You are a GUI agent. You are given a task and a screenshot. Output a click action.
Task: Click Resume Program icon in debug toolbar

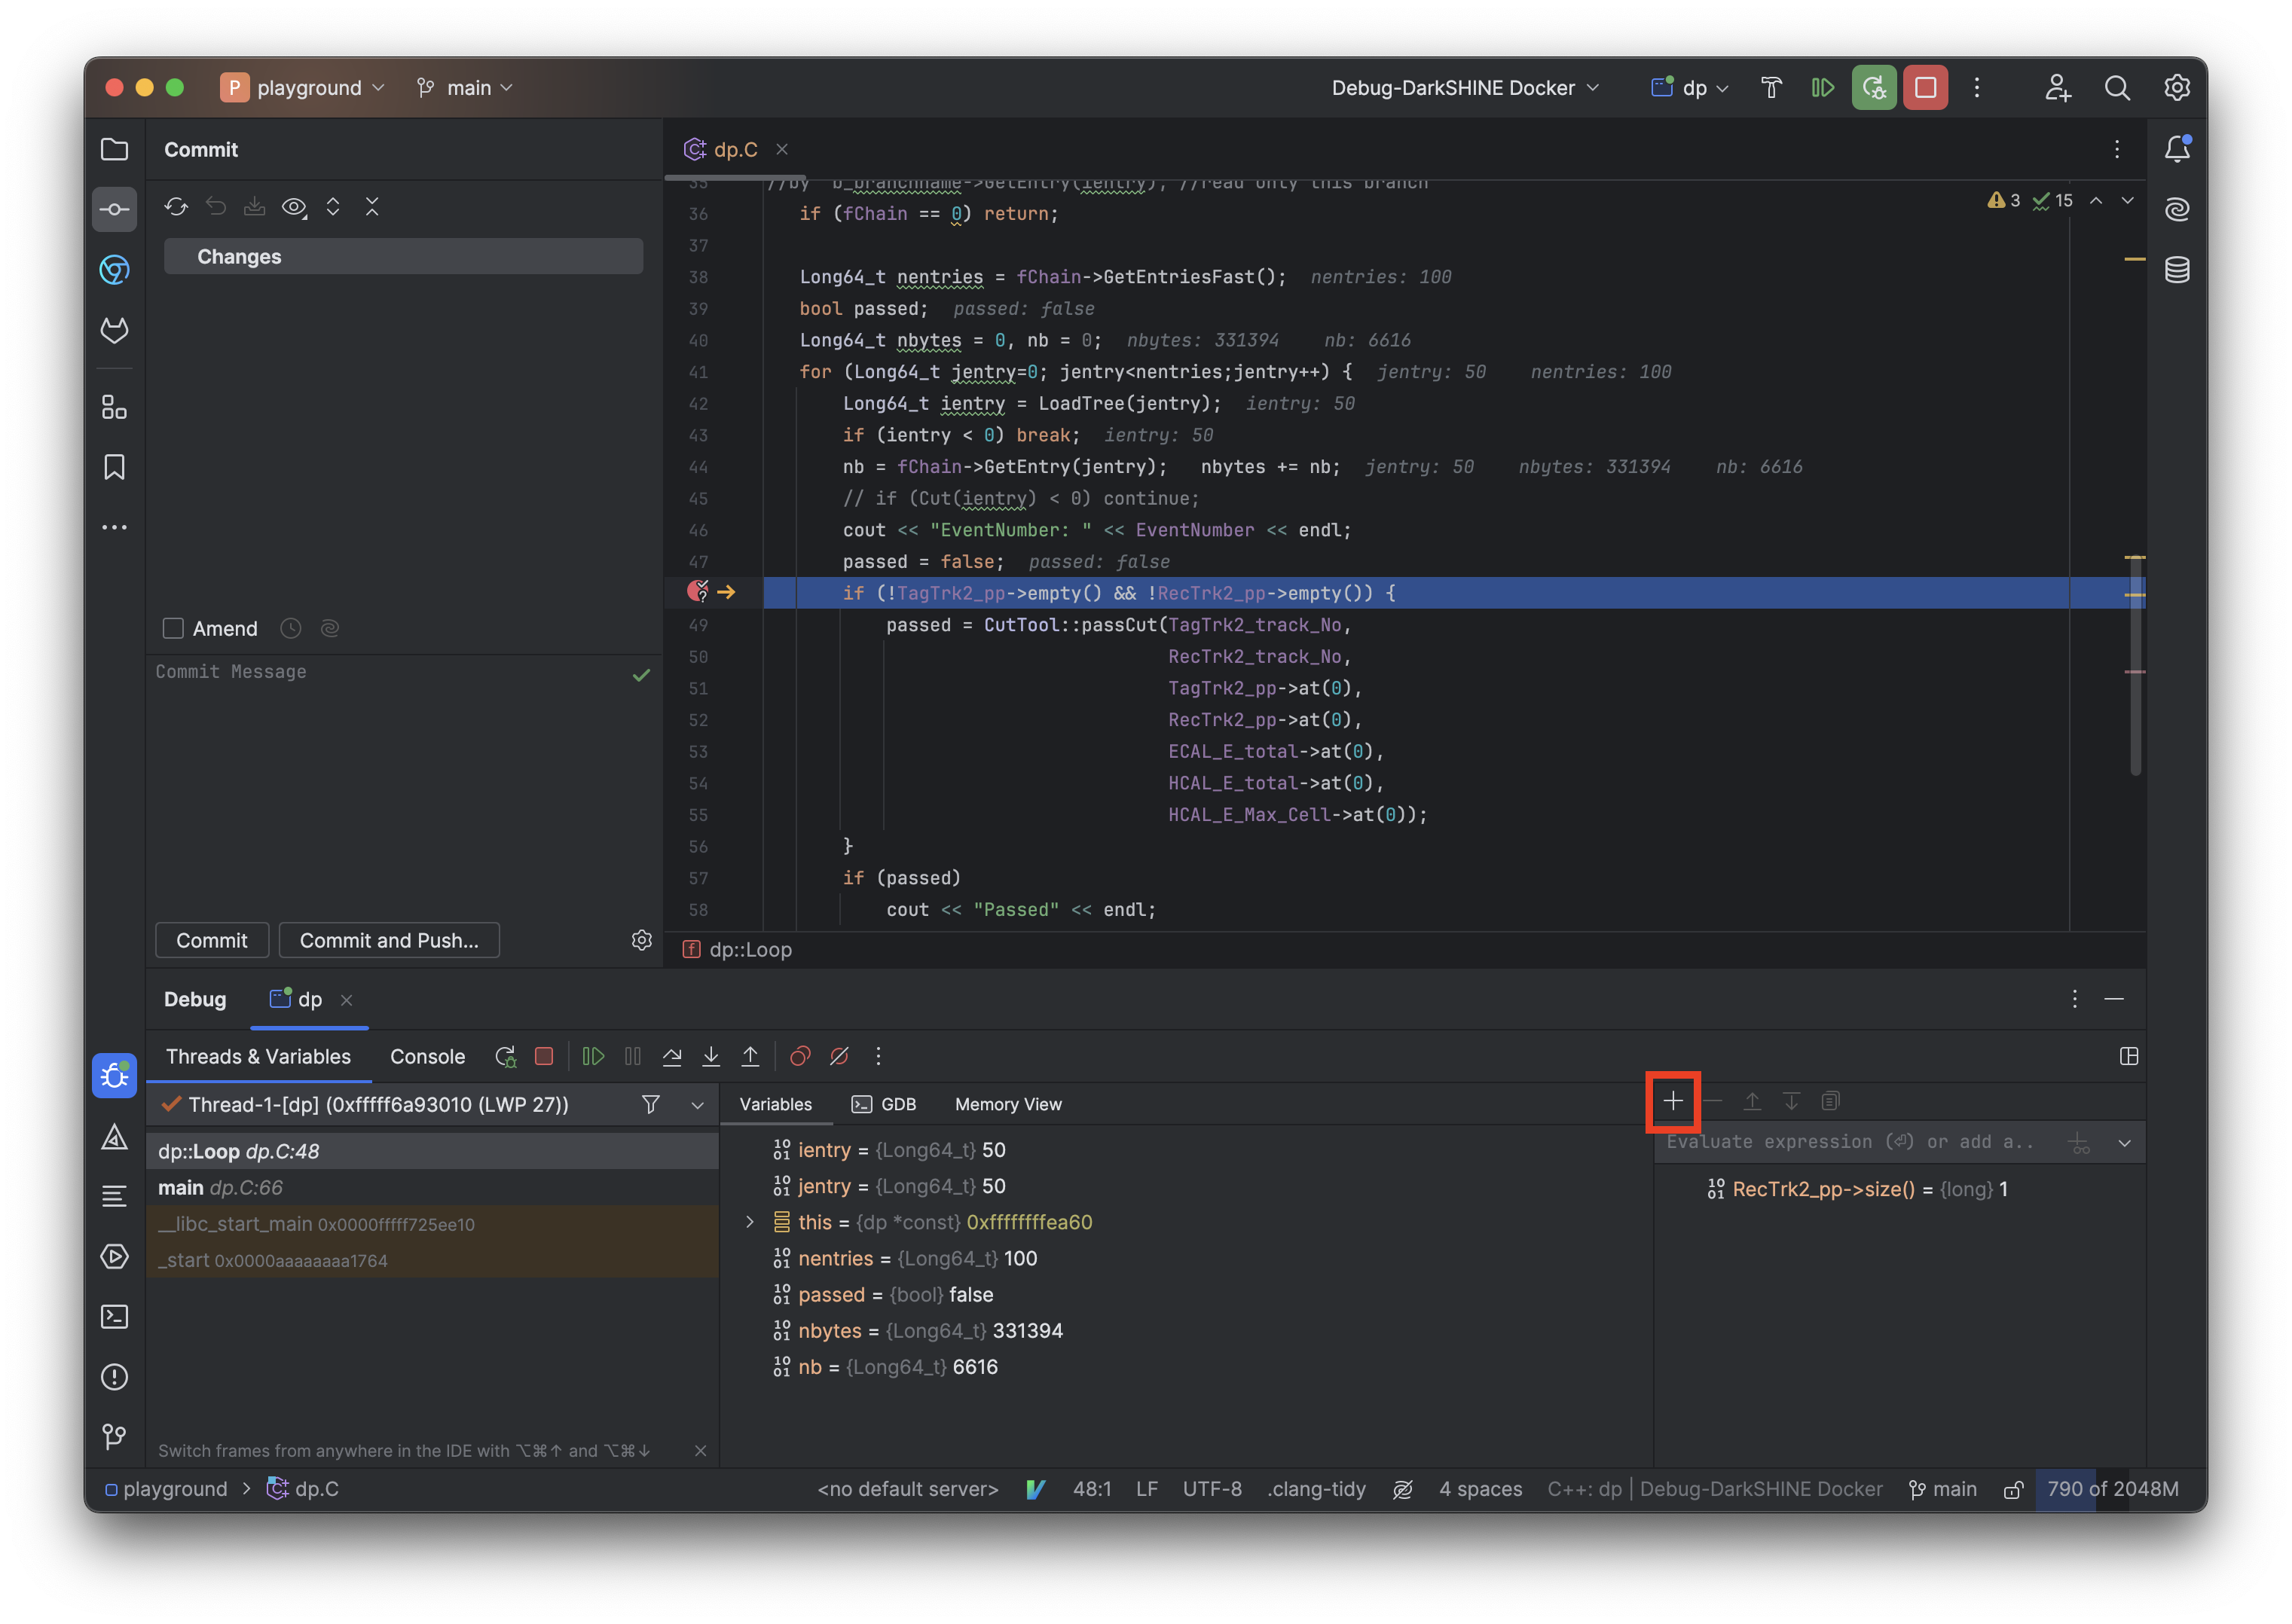click(x=593, y=1056)
